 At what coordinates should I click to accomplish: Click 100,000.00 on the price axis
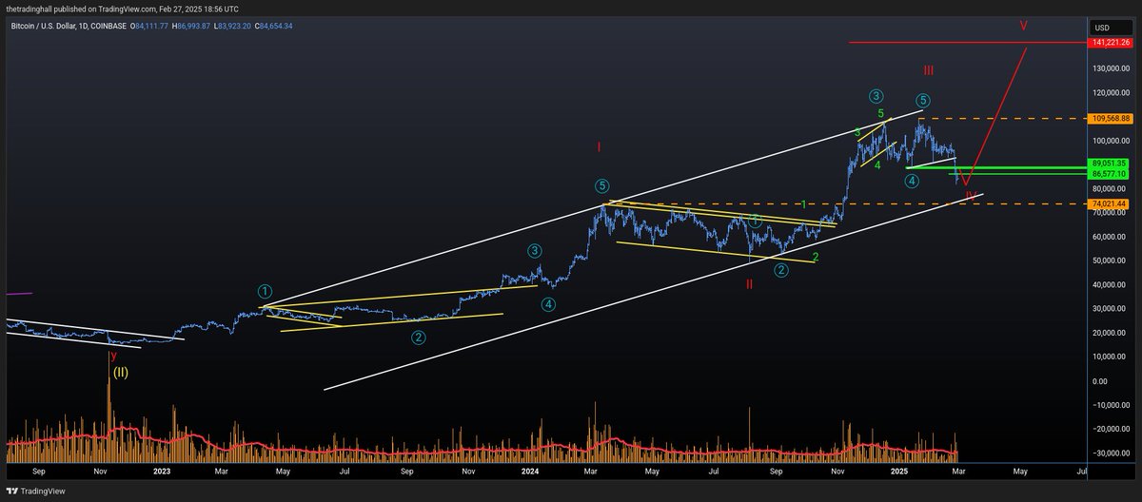coord(1112,141)
